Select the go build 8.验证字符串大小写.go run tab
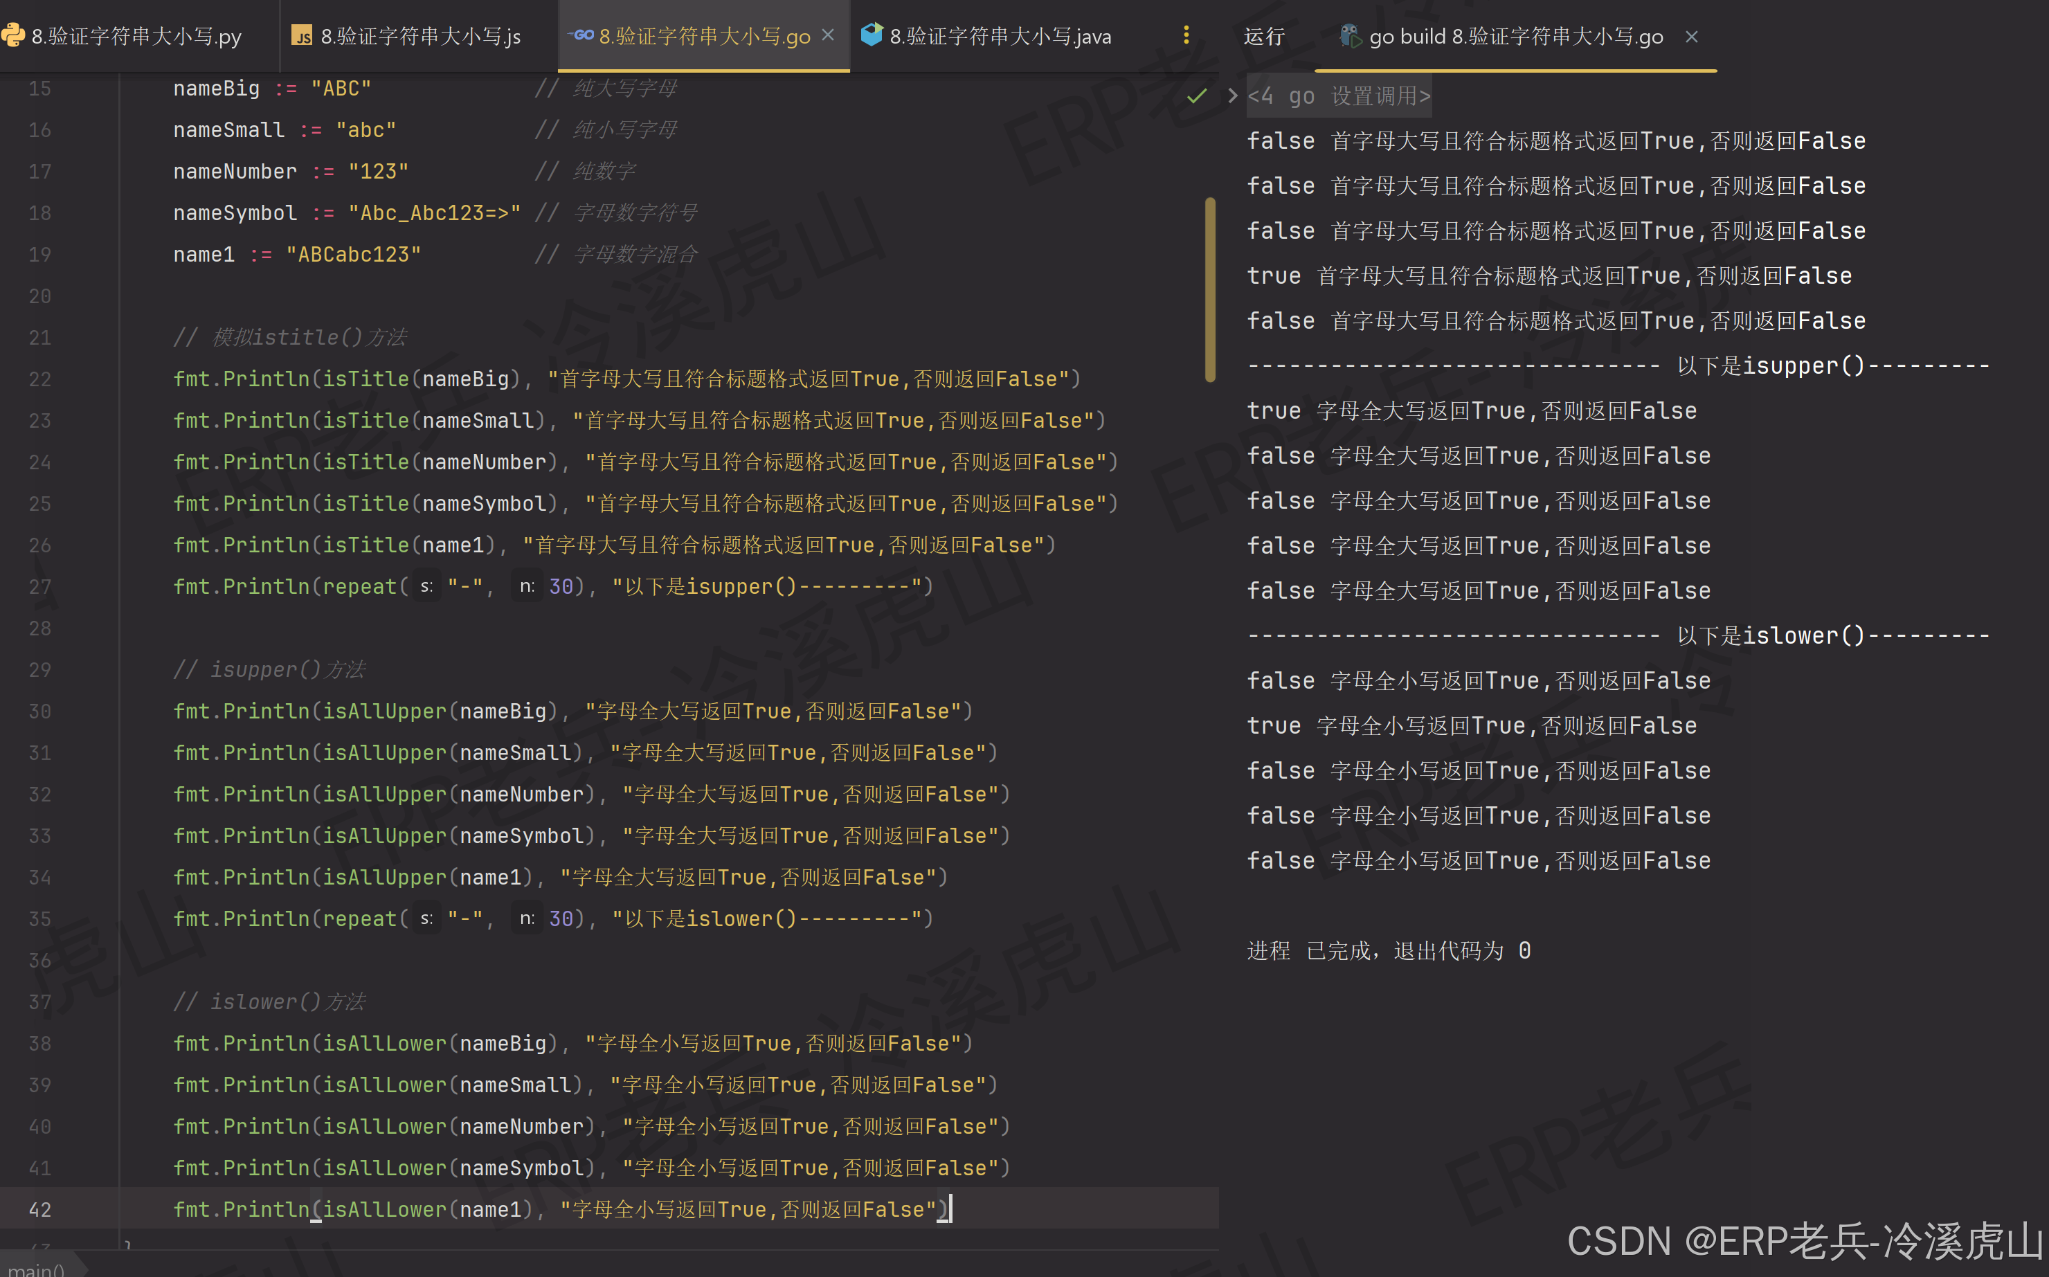Screen dimensions: 2049x1277 pyautogui.click(x=1515, y=36)
